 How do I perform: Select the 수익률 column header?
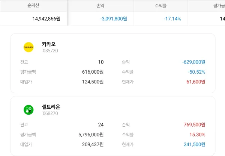(x=160, y=6)
